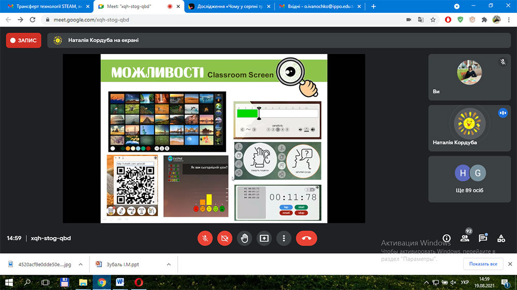Open the Opera red extension icon
Screen dimensions: 517x290
pyautogui.click(x=448, y=20)
